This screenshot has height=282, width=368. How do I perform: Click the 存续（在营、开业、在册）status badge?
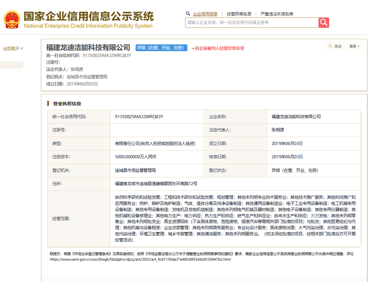point(162,48)
